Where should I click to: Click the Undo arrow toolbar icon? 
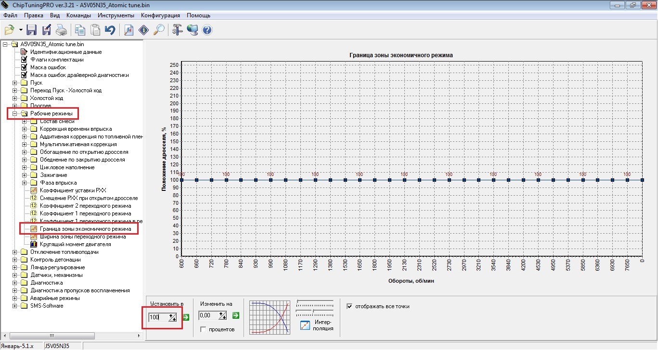[x=110, y=30]
